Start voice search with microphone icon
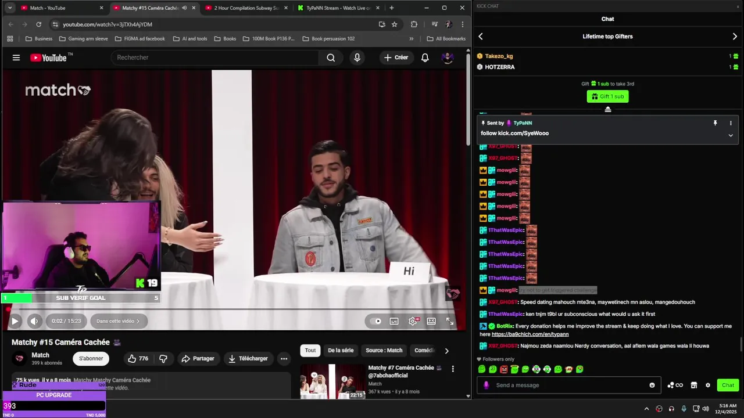The width and height of the screenshot is (744, 418). [357, 57]
